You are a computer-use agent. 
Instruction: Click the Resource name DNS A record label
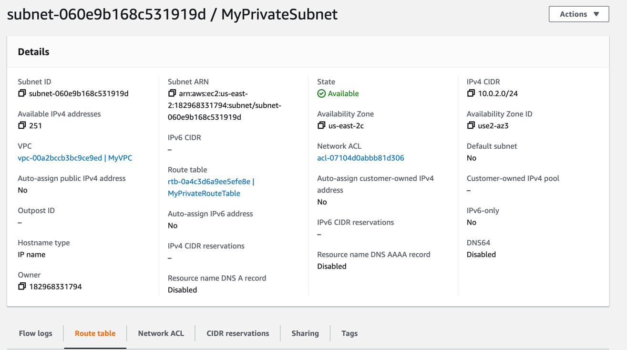pyautogui.click(x=217, y=278)
